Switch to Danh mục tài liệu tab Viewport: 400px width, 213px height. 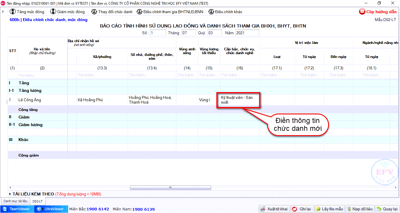(x=16, y=201)
